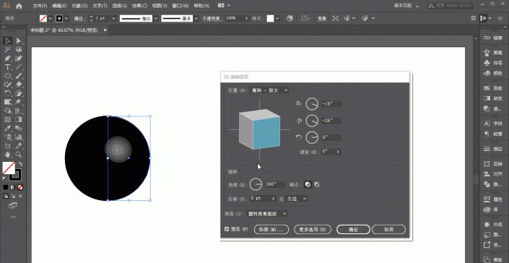Open the 文件(F) menu

[x=40, y=6]
